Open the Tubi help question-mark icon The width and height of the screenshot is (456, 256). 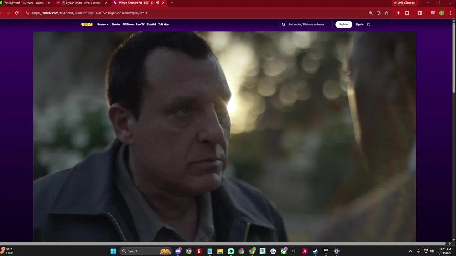[x=369, y=25]
